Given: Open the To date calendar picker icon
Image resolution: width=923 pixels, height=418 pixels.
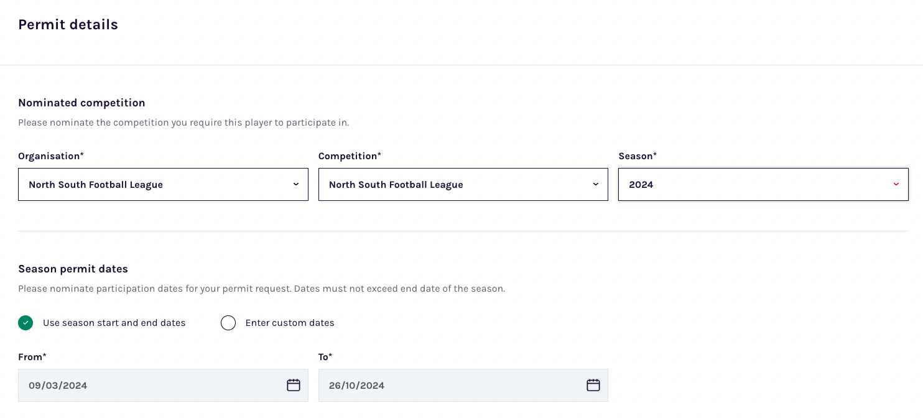Looking at the screenshot, I should 593,385.
